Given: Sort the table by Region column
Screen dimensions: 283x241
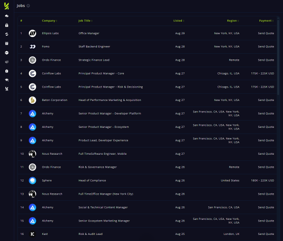Looking at the screenshot, I should (x=233, y=20).
